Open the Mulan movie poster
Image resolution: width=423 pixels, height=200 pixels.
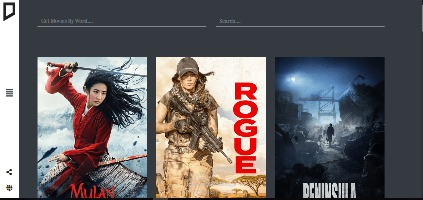[x=92, y=127]
